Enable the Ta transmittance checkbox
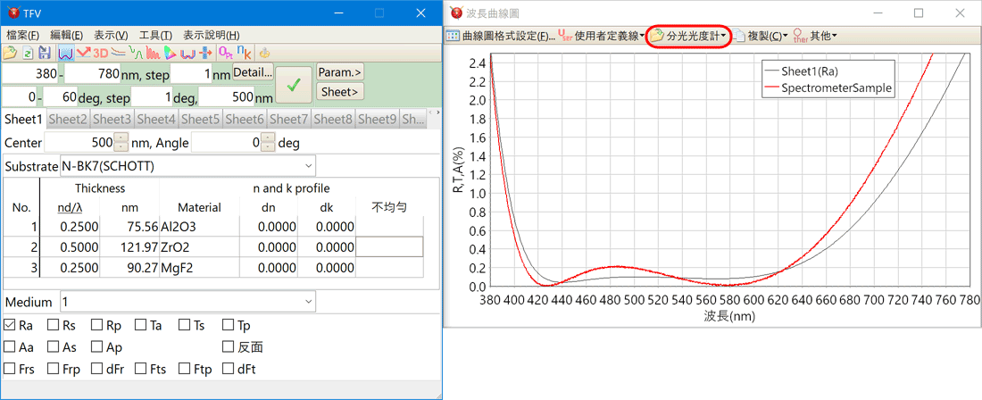982x400 pixels. coord(141,326)
